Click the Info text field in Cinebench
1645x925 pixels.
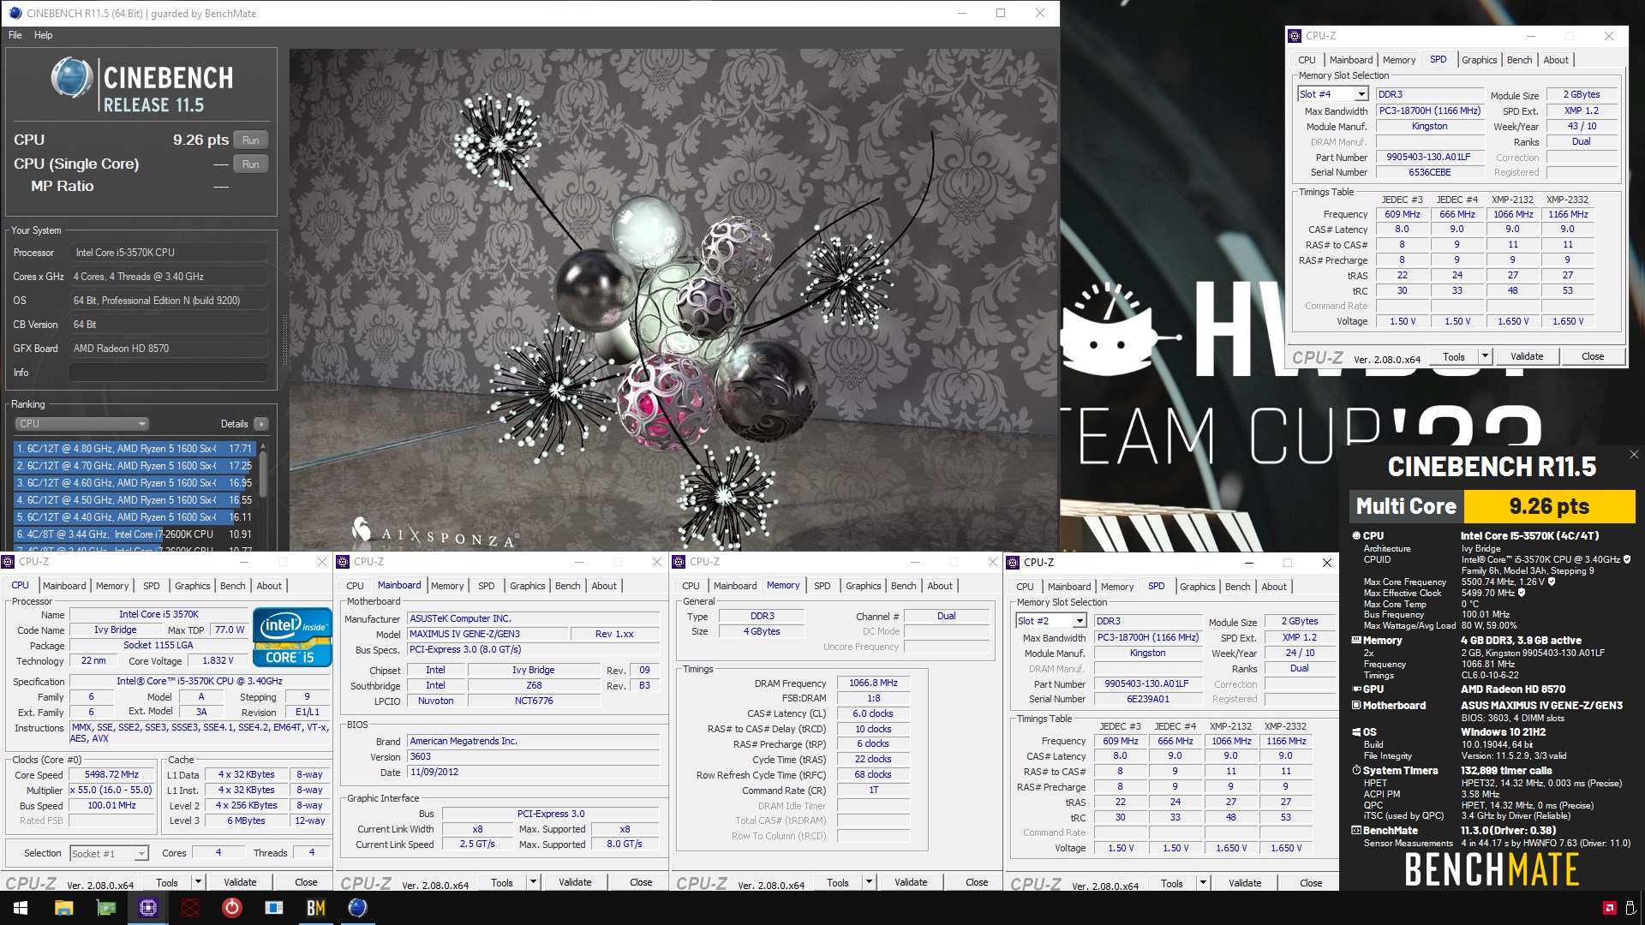[169, 373]
